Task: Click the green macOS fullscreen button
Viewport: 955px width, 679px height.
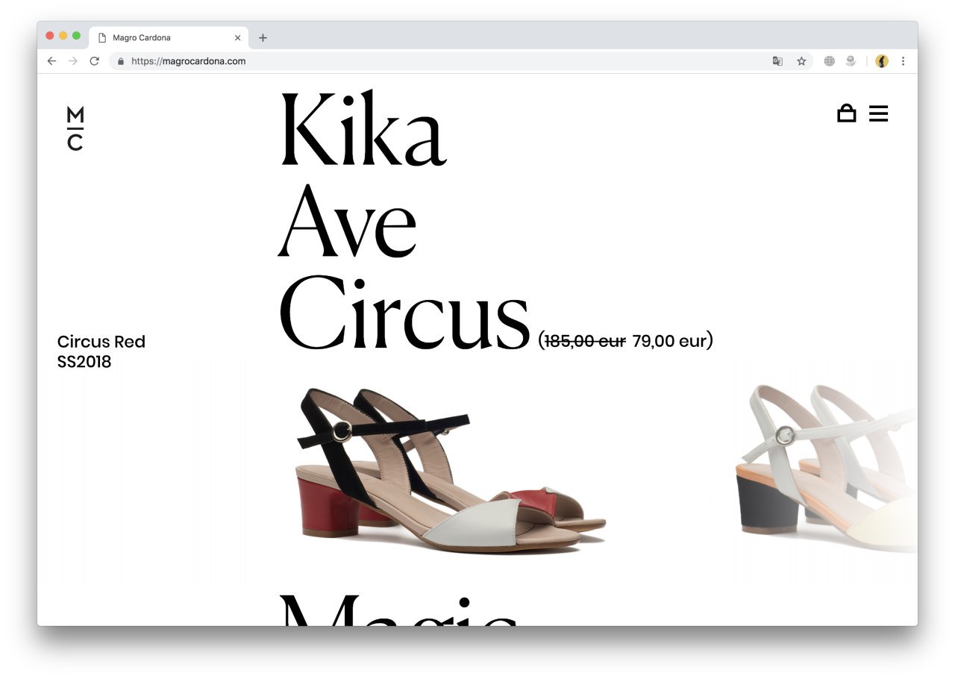Action: [76, 36]
